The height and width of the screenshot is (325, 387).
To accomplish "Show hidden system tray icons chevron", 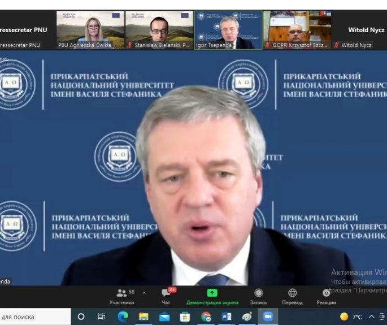I will click(x=371, y=317).
